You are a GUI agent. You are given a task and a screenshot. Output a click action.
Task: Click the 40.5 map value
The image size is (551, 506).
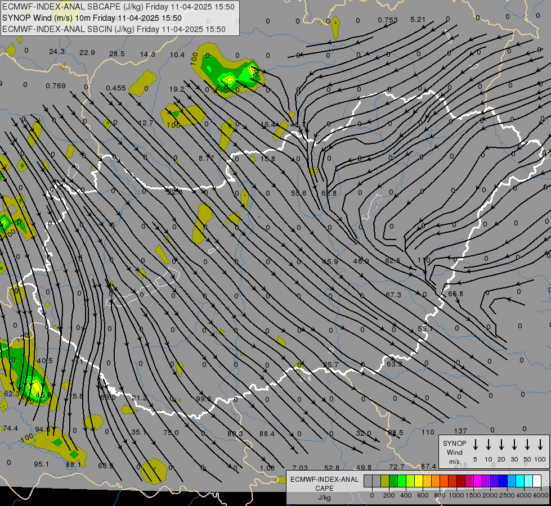[x=44, y=361]
